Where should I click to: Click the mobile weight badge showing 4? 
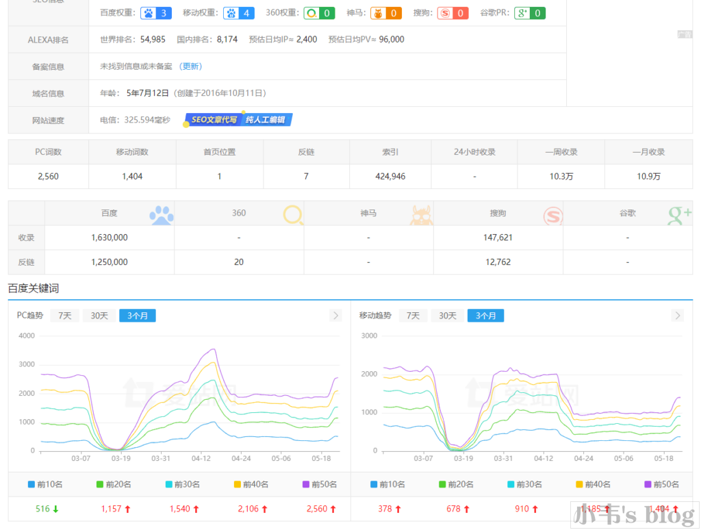239,13
